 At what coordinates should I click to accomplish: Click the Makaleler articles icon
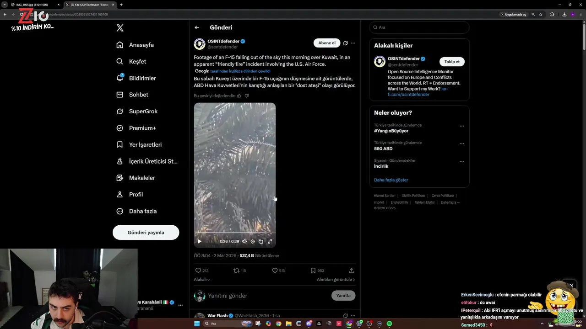click(120, 178)
